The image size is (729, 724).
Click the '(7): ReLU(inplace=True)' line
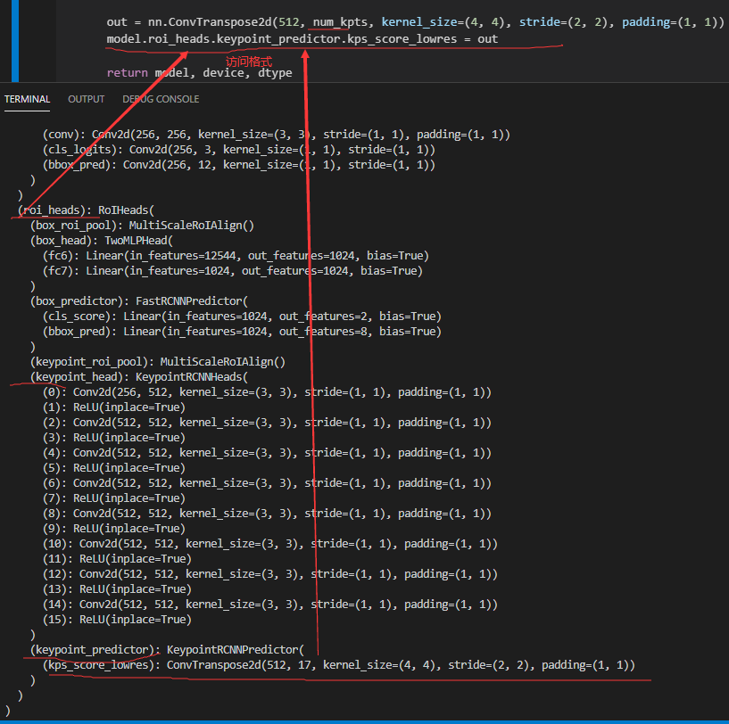tap(114, 498)
